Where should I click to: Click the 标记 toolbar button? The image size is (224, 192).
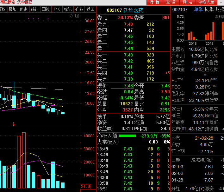[68, 9]
